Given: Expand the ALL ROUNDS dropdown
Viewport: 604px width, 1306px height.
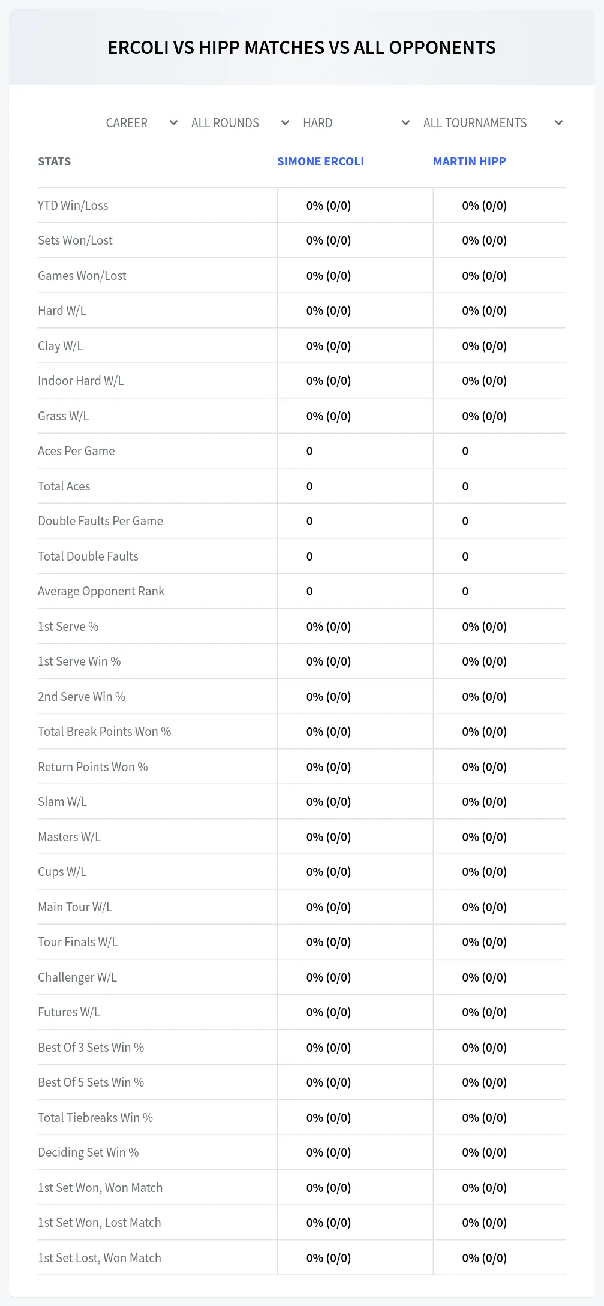Looking at the screenshot, I should [x=240, y=123].
